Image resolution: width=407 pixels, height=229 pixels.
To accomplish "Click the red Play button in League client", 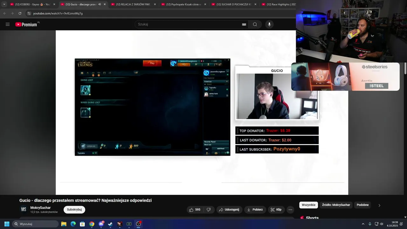I will click(152, 63).
